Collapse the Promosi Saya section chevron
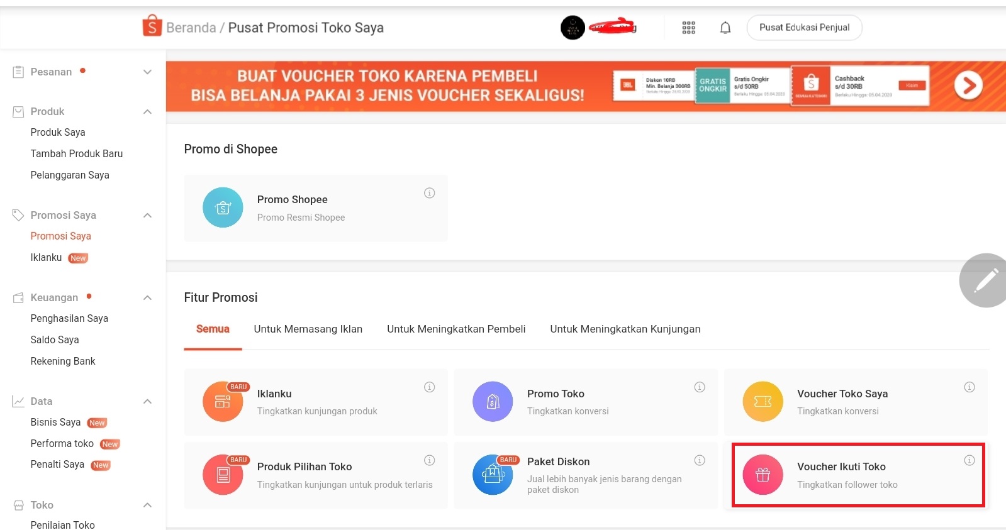Viewport: 1006px width, 530px height. 147,216
